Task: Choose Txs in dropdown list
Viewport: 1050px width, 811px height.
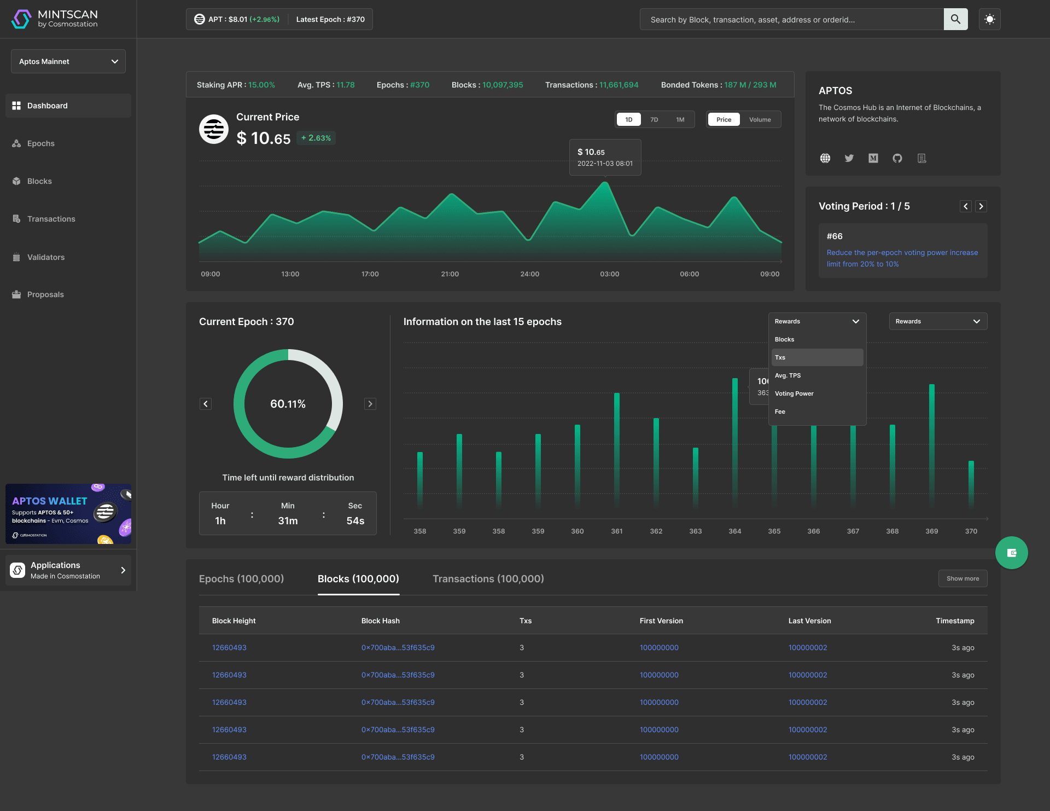Action: click(x=818, y=357)
